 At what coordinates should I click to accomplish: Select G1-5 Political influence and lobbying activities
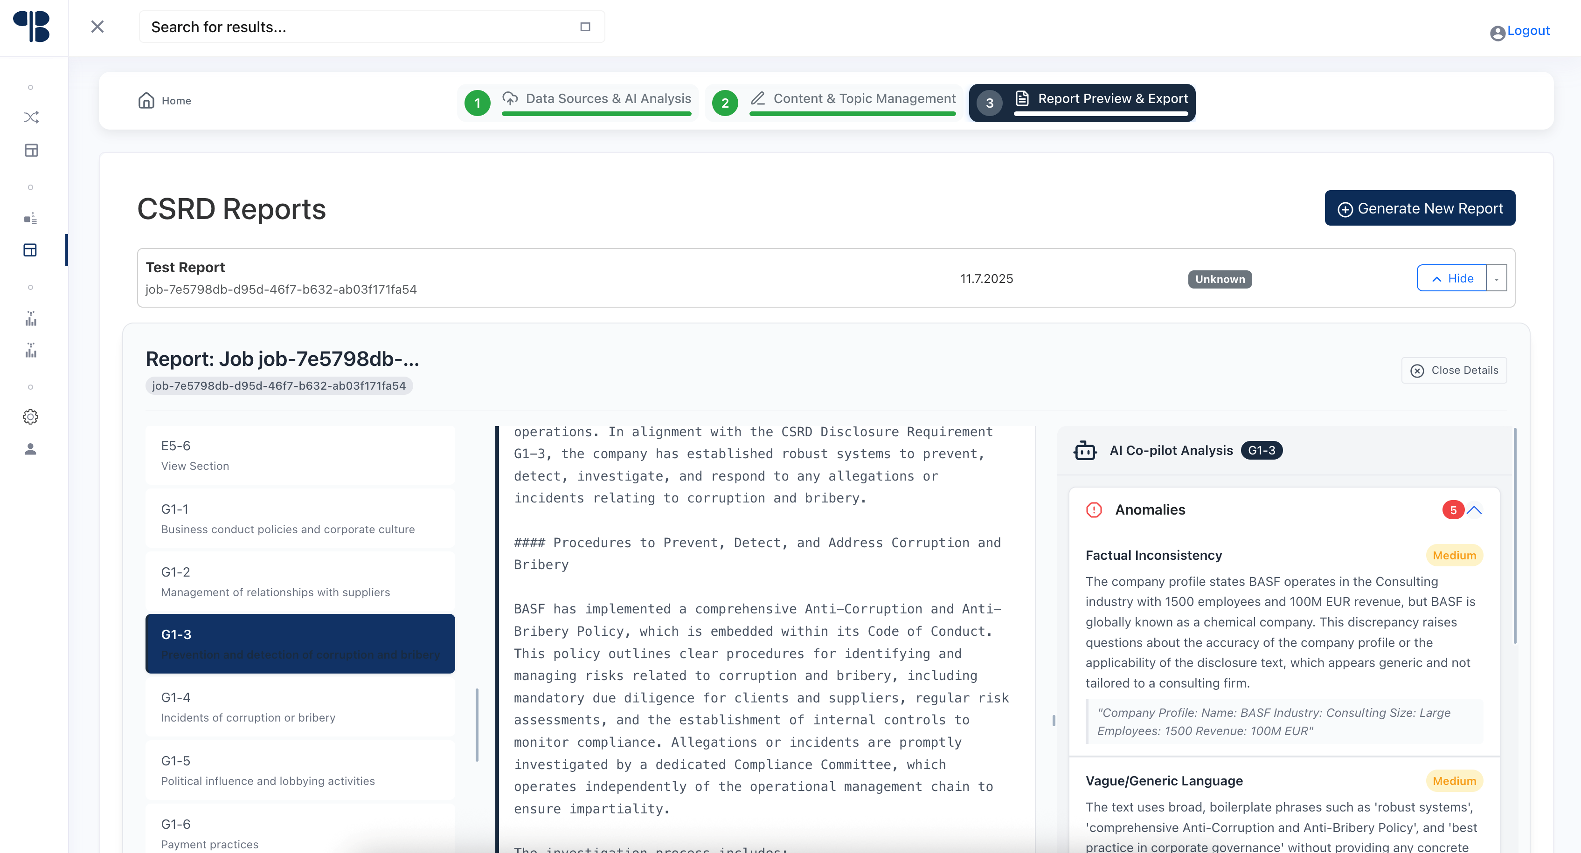(300, 770)
